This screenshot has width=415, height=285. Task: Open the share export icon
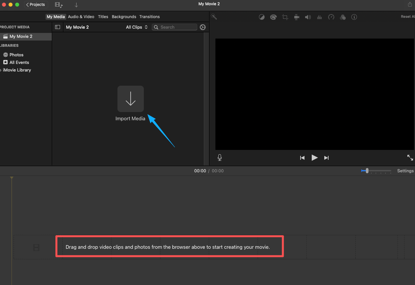(410, 4)
